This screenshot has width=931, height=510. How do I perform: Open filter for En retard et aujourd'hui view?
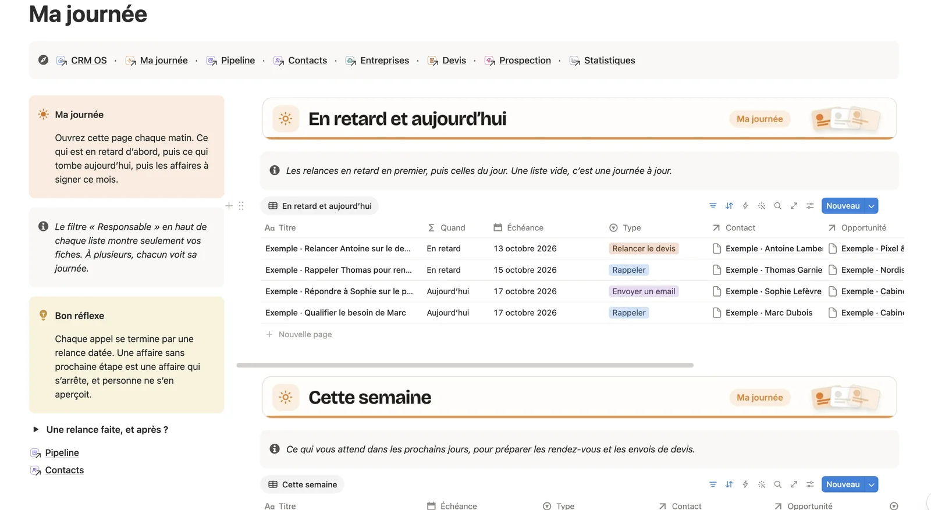pos(713,206)
